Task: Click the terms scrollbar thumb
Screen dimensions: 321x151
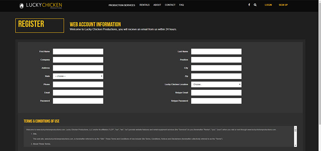Action: [295, 130]
